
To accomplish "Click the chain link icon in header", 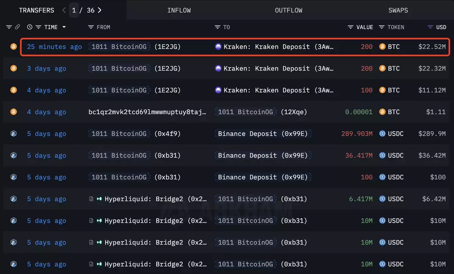I will pos(17,27).
